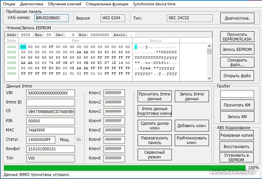Screen dimensions: 262x179
Task: Click the Addr column header
Action: point(12,40)
